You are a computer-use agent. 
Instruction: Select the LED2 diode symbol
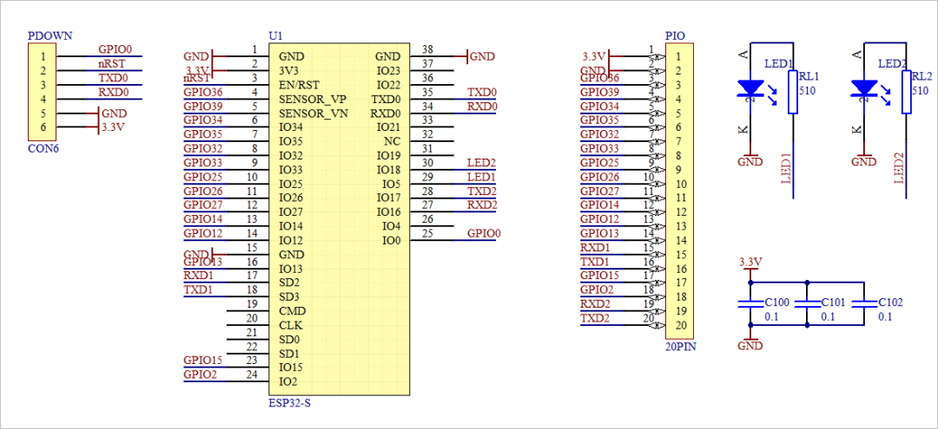tap(863, 89)
